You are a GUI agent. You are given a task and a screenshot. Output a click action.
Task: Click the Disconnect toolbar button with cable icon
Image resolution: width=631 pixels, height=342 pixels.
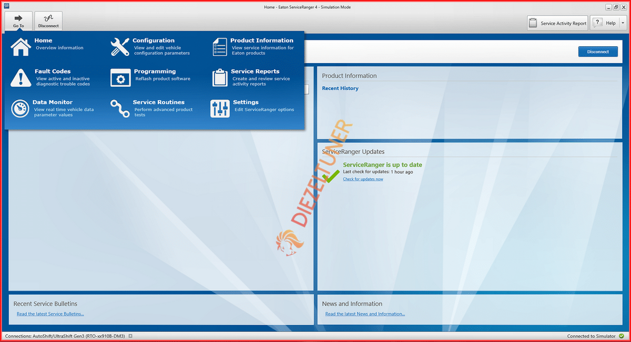coord(48,21)
